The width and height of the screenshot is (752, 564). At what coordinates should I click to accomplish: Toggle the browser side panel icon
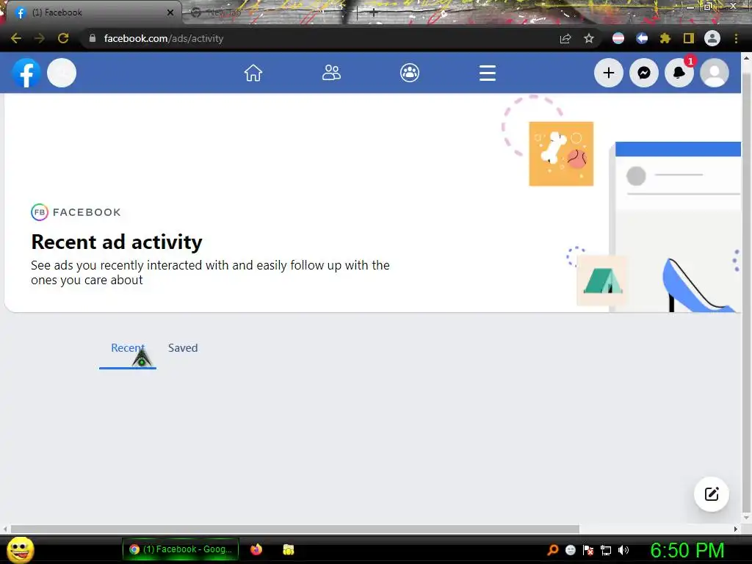(x=689, y=38)
